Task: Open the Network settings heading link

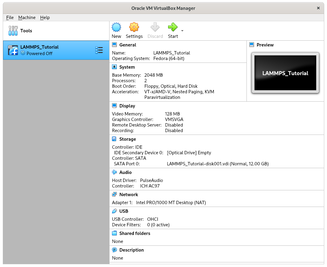Action: click(x=129, y=195)
